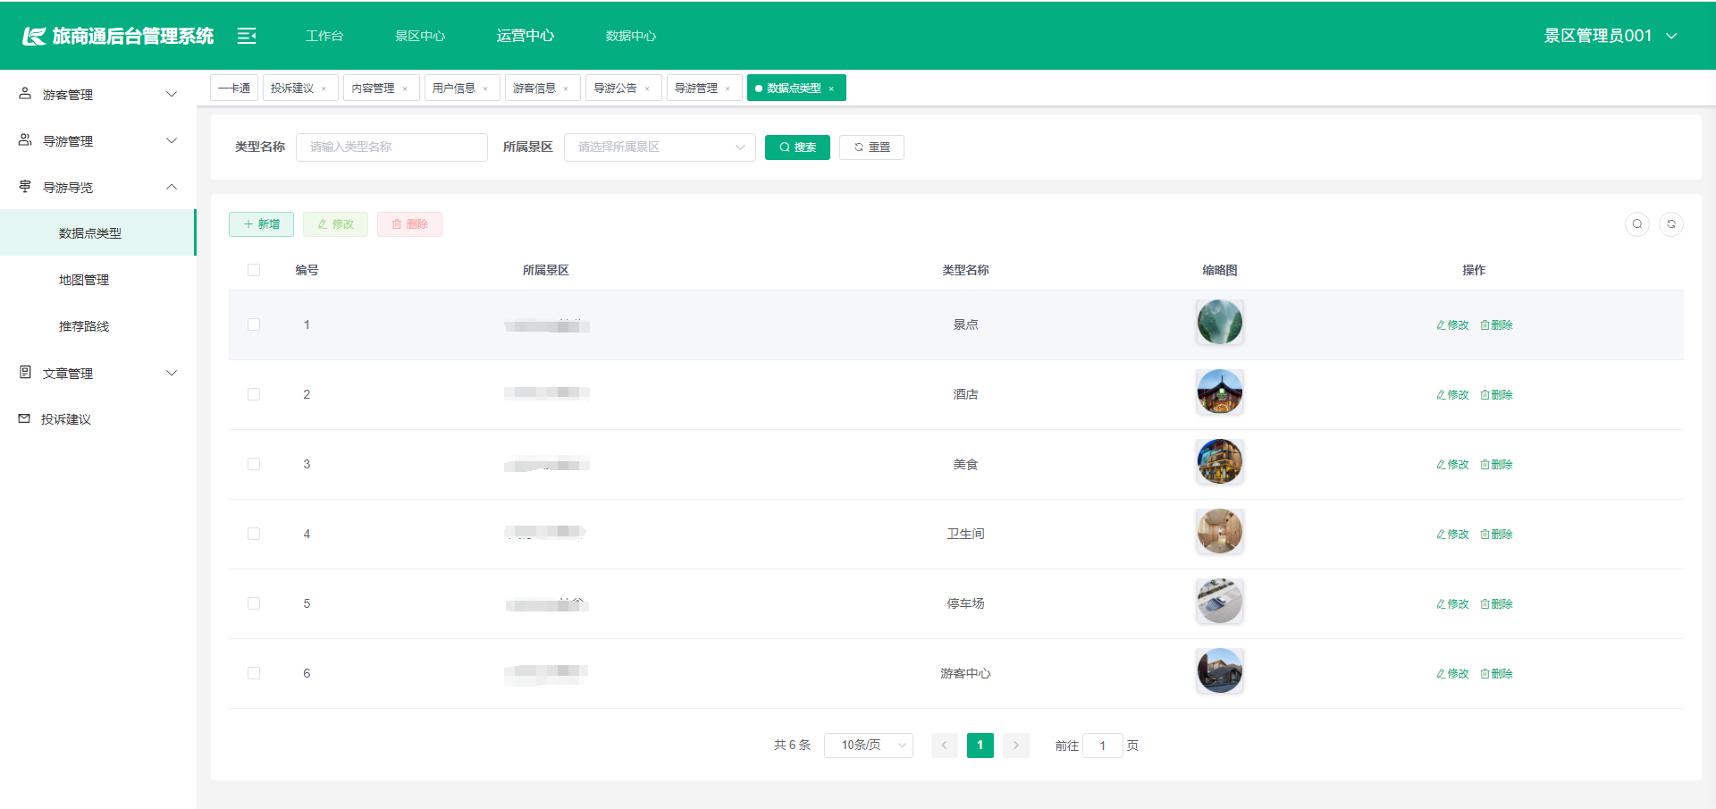Open the 所属景区 dropdown
The image size is (1716, 809).
tap(660, 147)
